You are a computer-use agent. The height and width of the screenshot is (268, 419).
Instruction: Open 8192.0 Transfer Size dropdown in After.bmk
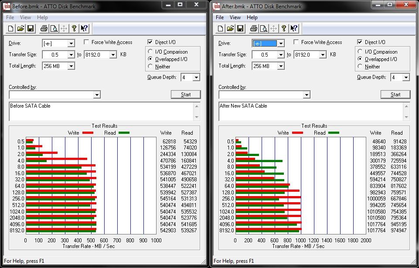click(x=323, y=55)
